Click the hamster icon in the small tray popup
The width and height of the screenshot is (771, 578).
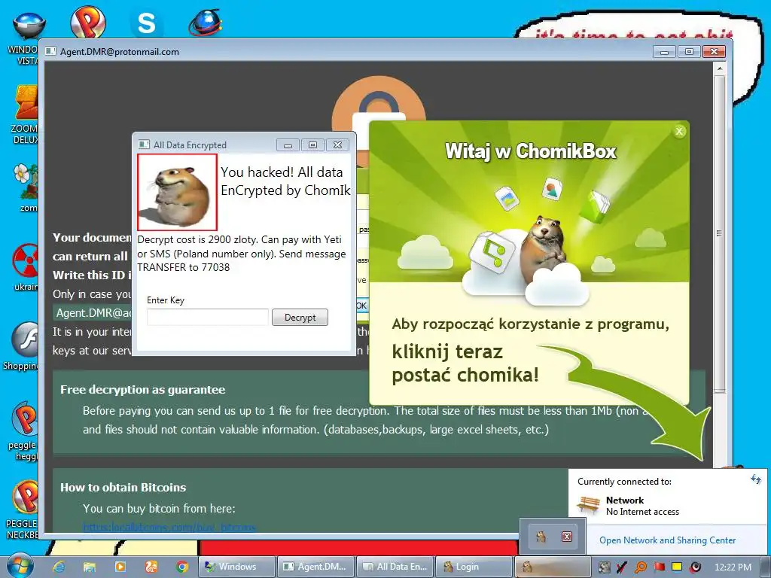541,536
